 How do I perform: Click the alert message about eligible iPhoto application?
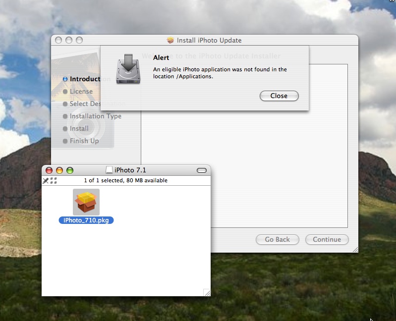click(x=220, y=73)
